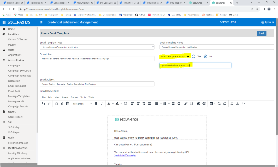Viewport: 278px width, 167px height.
Task: Insert an emoticon with the smiley icon
Action: [x=125, y=104]
